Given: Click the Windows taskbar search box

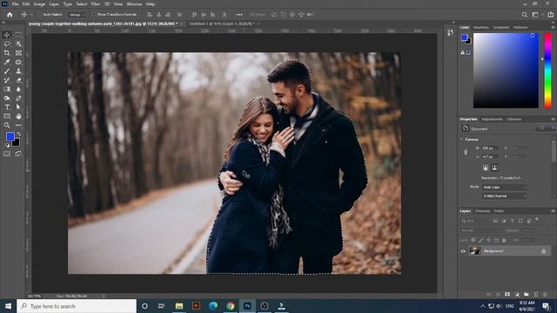Looking at the screenshot, I should pos(77,306).
